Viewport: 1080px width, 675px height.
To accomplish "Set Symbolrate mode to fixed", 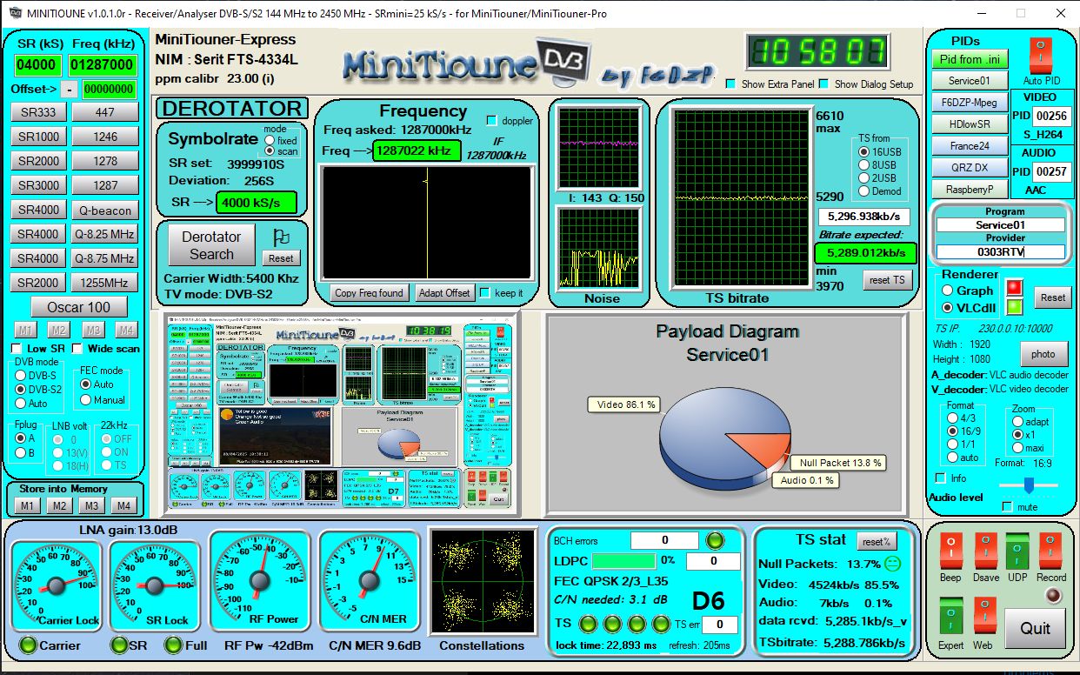I will [x=270, y=140].
